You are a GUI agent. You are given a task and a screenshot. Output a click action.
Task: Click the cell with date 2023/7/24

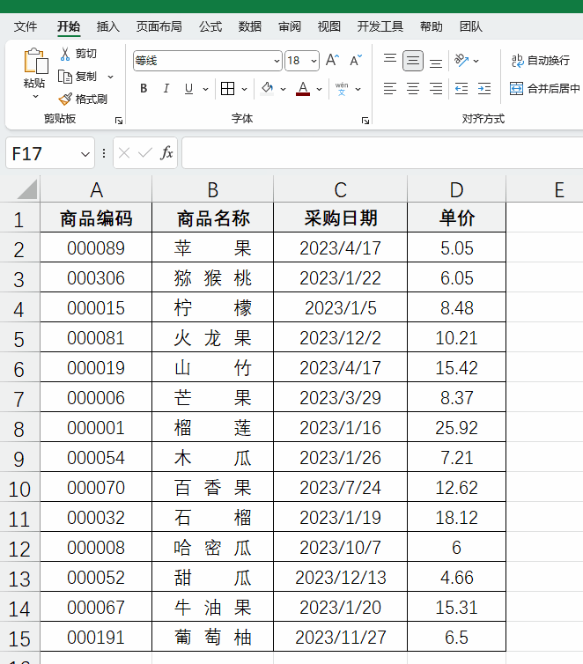pos(341,487)
